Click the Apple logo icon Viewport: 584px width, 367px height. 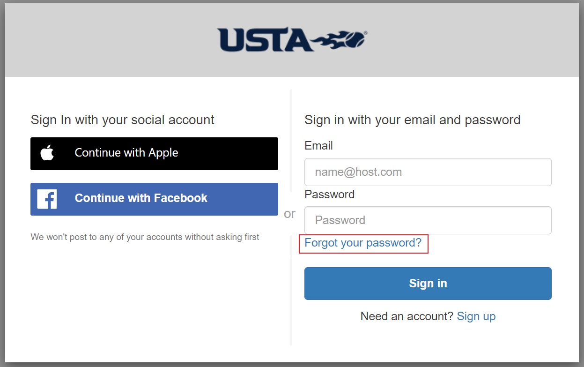47,153
